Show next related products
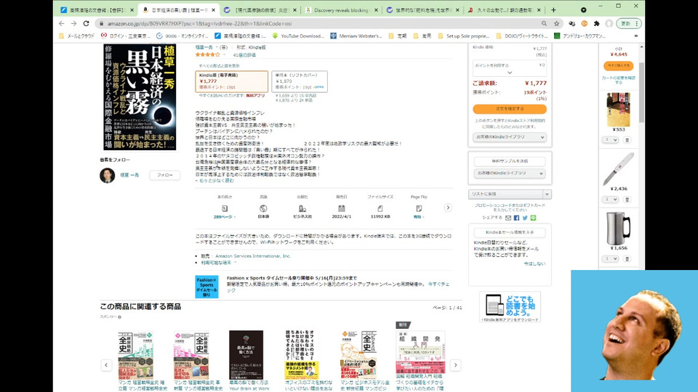698x392 pixels. (455, 365)
